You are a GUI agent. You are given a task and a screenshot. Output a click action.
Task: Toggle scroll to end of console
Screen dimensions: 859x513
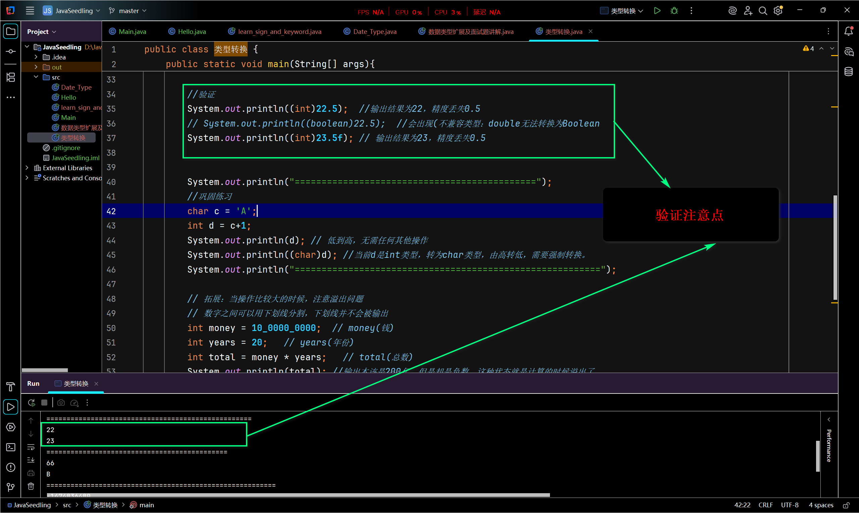coord(31,460)
